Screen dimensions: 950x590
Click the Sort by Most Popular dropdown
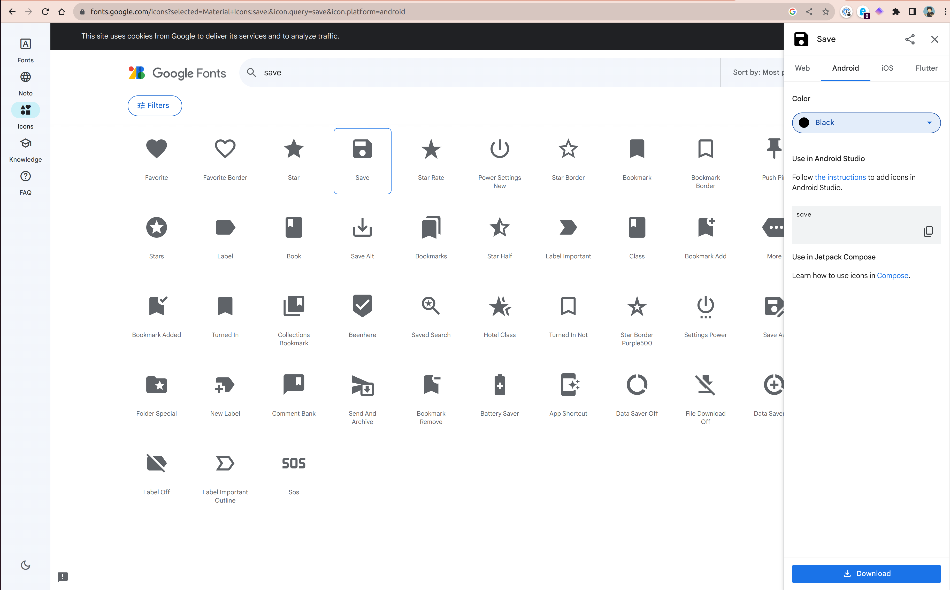(x=756, y=73)
